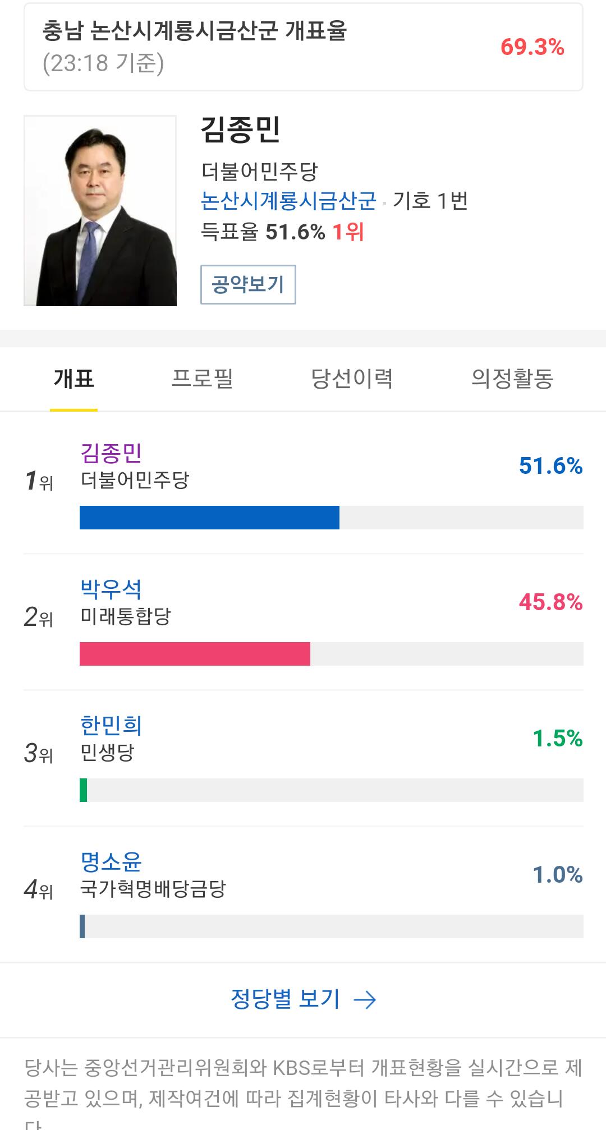
Task: Click the 개표율 69.3% summary box
Action: pyautogui.click(x=303, y=47)
